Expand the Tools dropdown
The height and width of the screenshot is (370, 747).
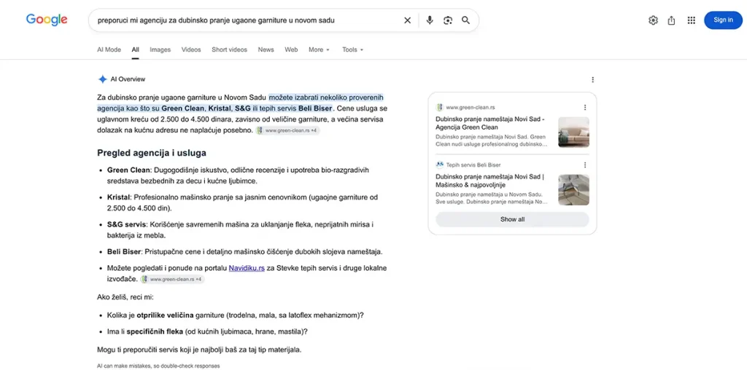click(x=352, y=50)
